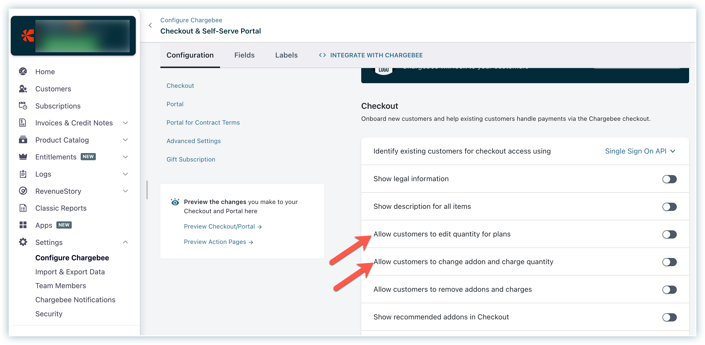
Task: Turn on Show recommended addons in Checkout
Action: 669,317
